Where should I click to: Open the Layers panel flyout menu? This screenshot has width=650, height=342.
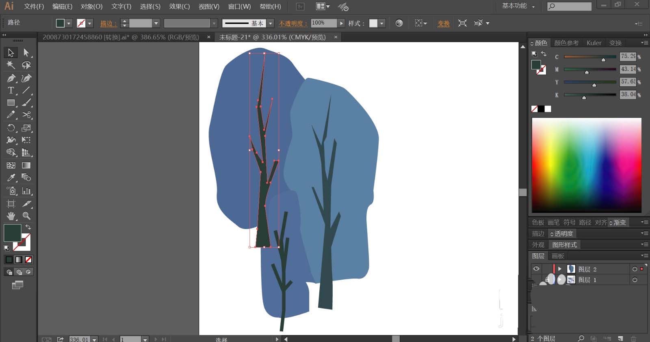pos(644,256)
